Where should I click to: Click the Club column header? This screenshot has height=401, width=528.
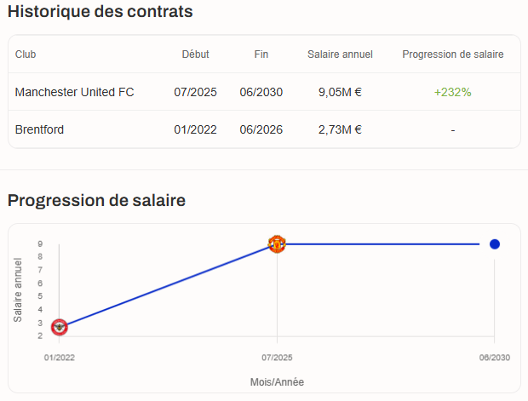[x=26, y=54]
